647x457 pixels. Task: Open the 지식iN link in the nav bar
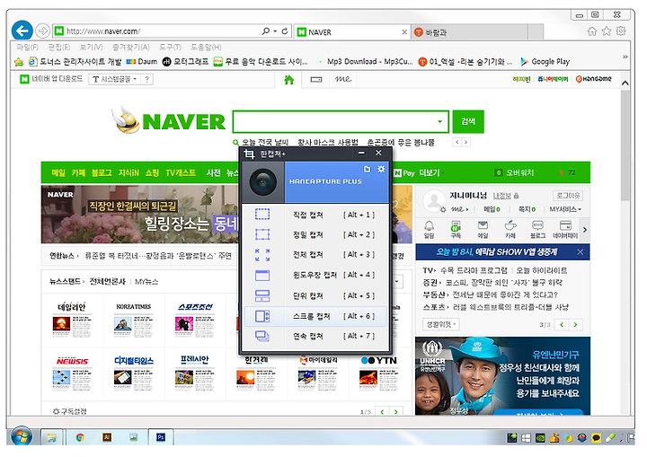pyautogui.click(x=129, y=172)
